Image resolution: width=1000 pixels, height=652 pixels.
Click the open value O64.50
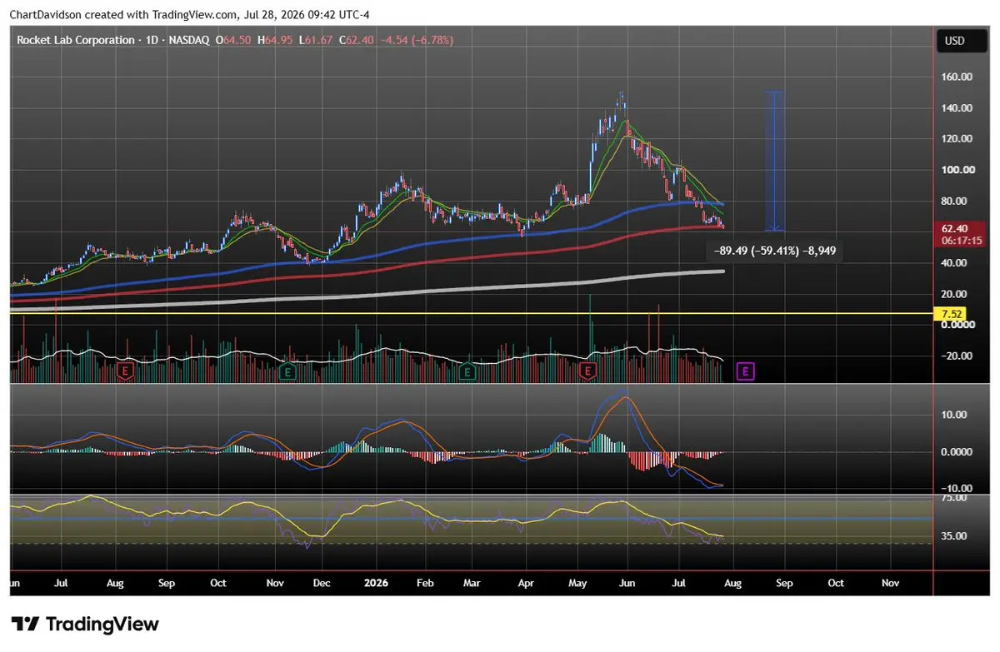coord(235,40)
